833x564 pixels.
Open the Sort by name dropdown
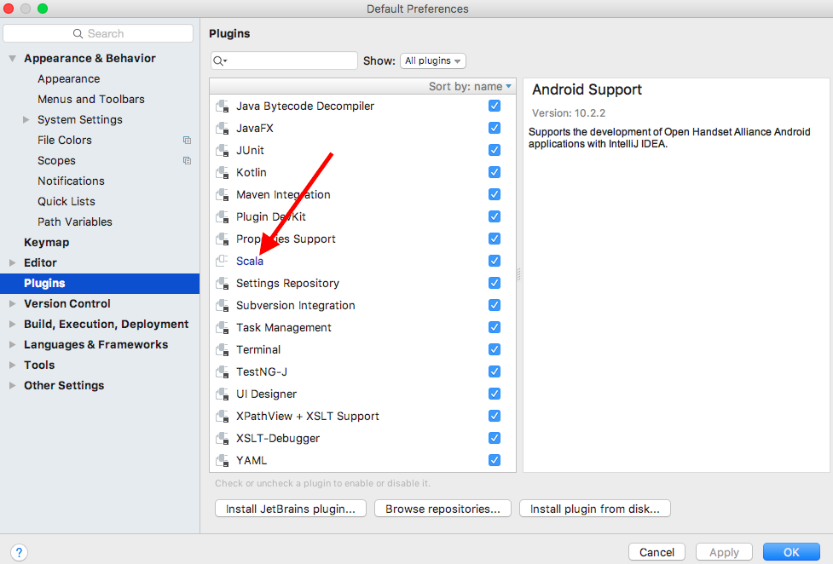tap(470, 86)
